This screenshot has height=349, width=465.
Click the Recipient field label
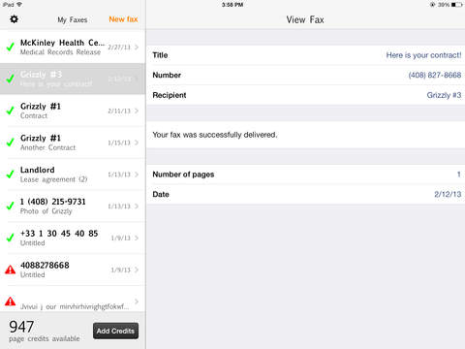(x=170, y=95)
